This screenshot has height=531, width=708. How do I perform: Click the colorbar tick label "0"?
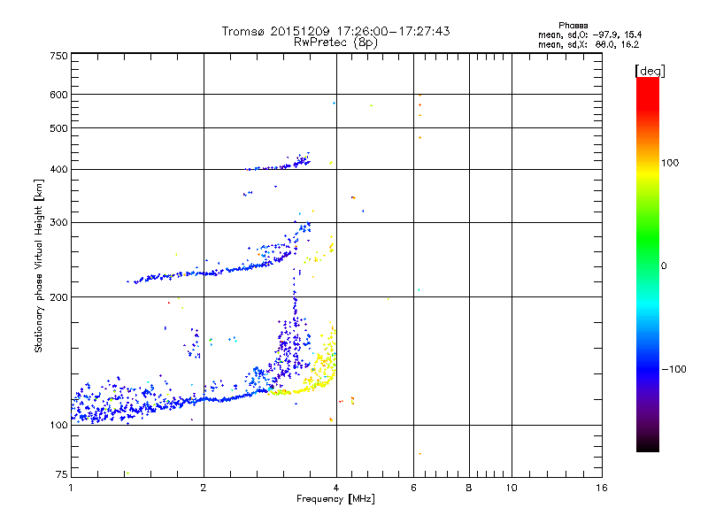(664, 266)
